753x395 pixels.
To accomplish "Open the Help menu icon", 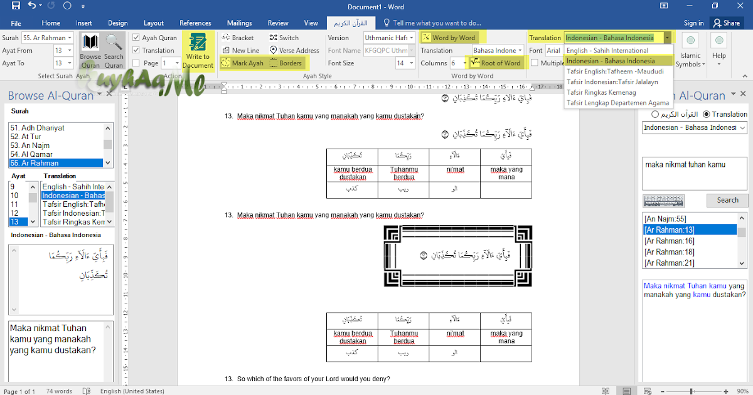I will pos(719,50).
